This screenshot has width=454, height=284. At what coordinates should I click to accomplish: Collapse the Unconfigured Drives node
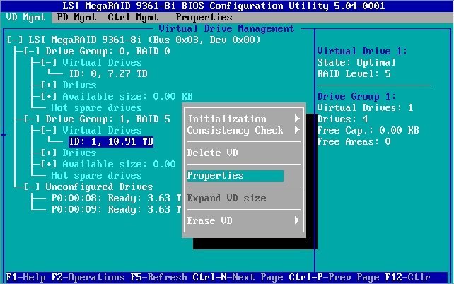coord(32,187)
